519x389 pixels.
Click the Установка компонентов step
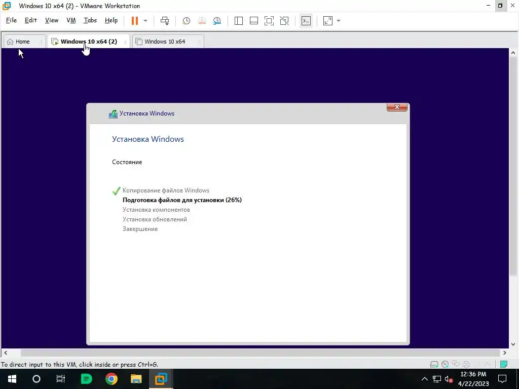tap(156, 209)
